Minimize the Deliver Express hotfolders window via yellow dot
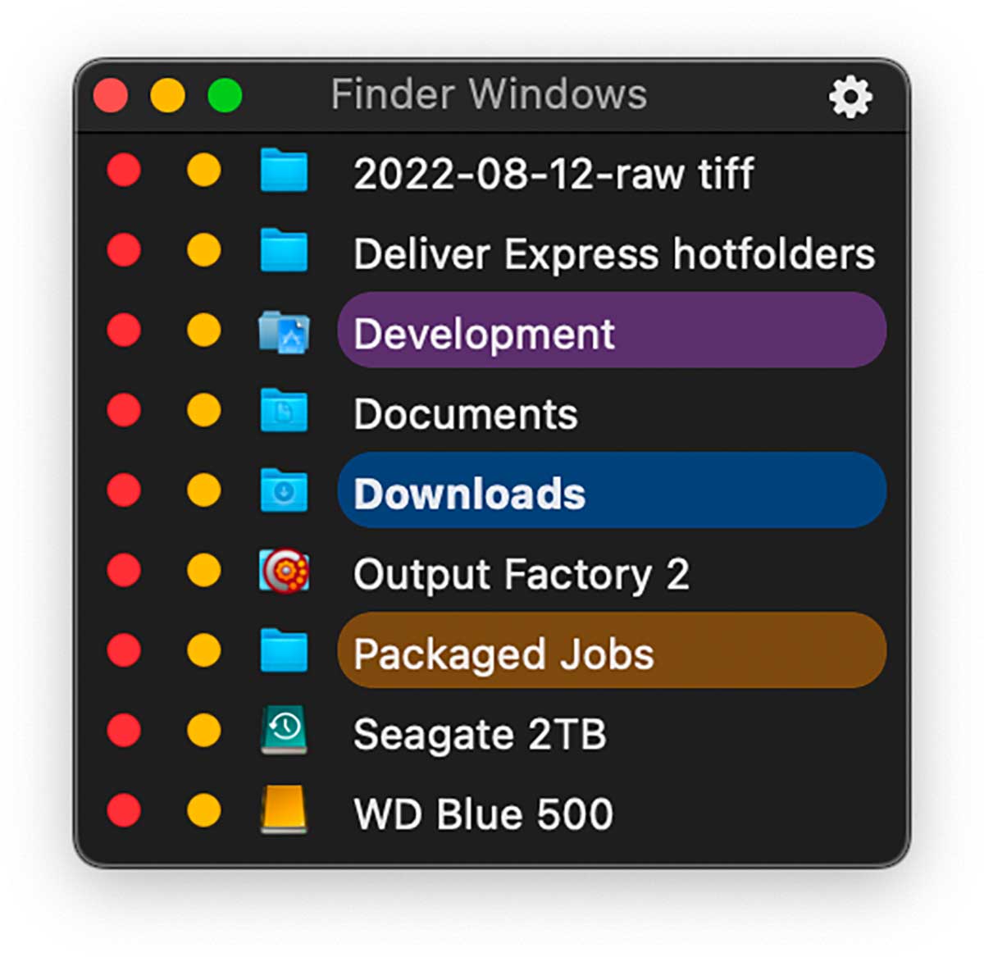Viewport: 984px width, 957px height. (x=203, y=251)
